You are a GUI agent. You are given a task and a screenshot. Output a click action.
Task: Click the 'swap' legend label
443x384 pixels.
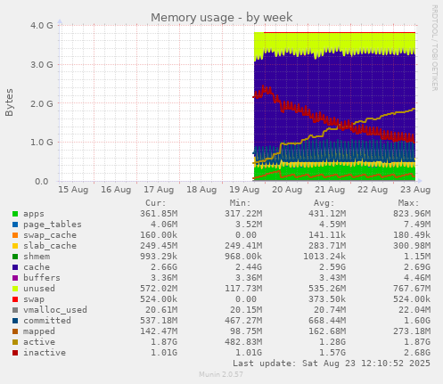click(34, 299)
